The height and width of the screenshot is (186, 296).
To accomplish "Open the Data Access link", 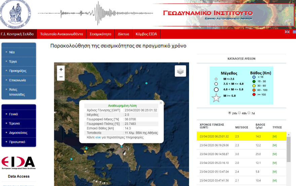I will click(19, 176).
